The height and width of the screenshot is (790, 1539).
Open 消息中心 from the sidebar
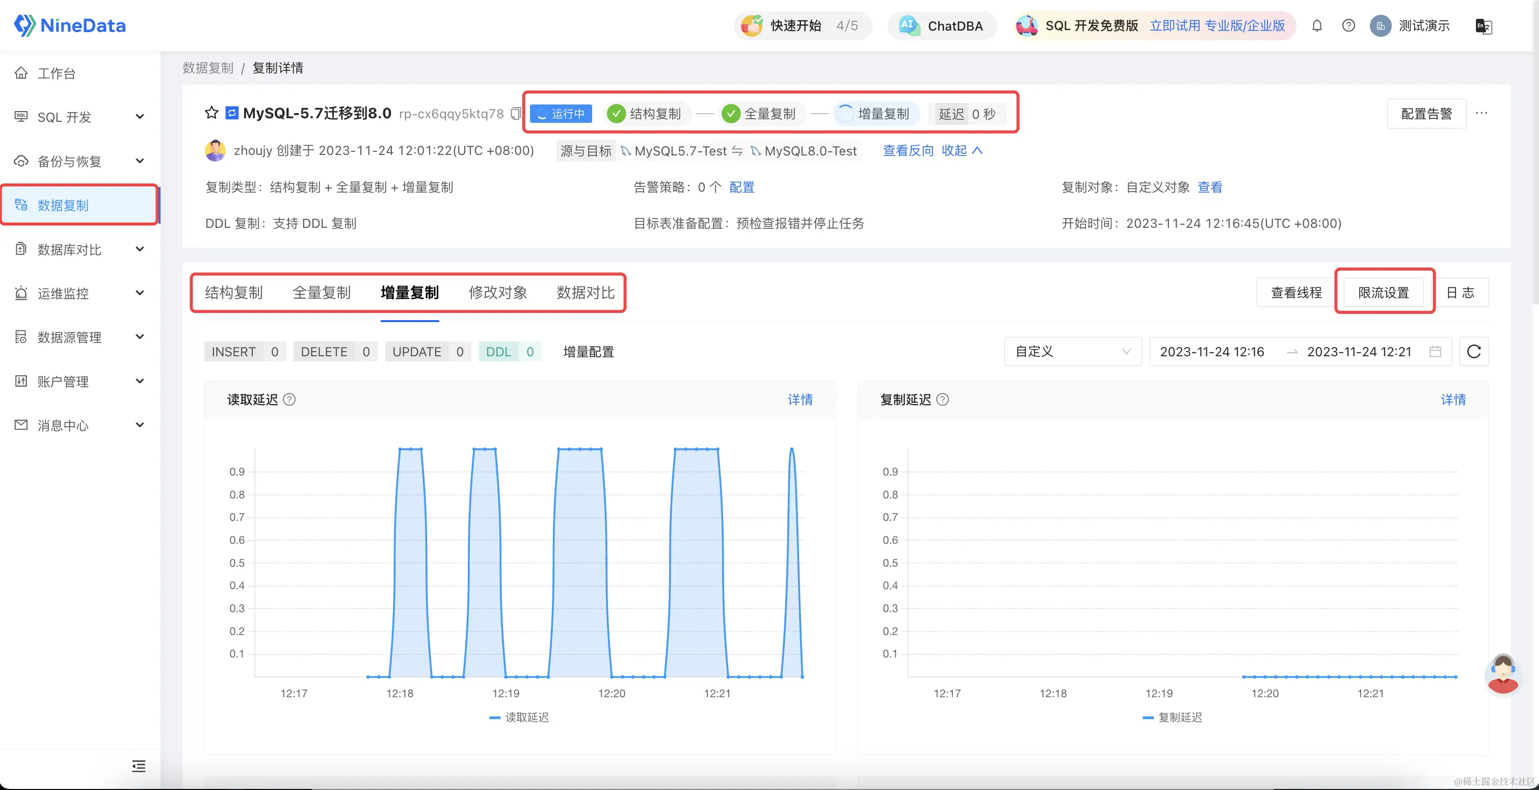(x=66, y=425)
